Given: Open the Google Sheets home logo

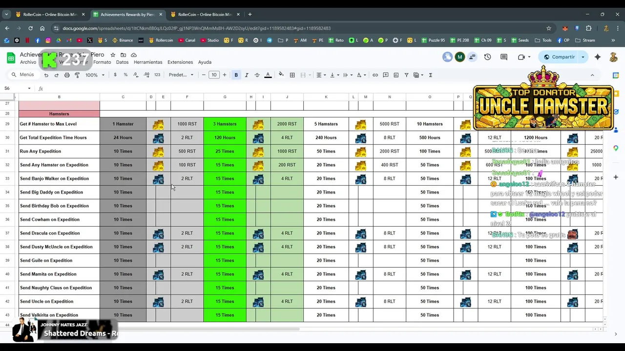Looking at the screenshot, I should pos(11,58).
